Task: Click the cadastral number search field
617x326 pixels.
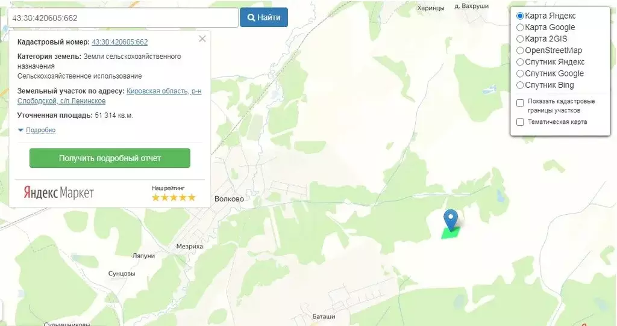Action: (122, 18)
